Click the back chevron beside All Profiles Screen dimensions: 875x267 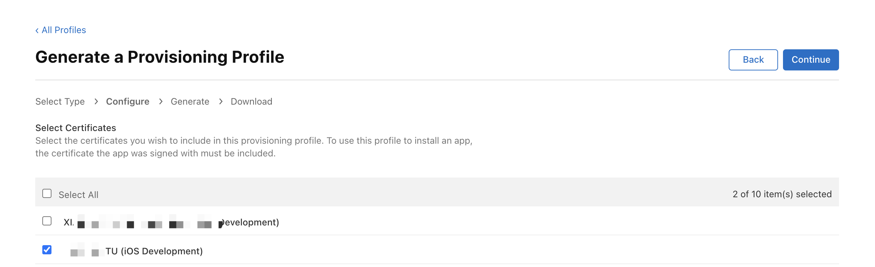[37, 31]
